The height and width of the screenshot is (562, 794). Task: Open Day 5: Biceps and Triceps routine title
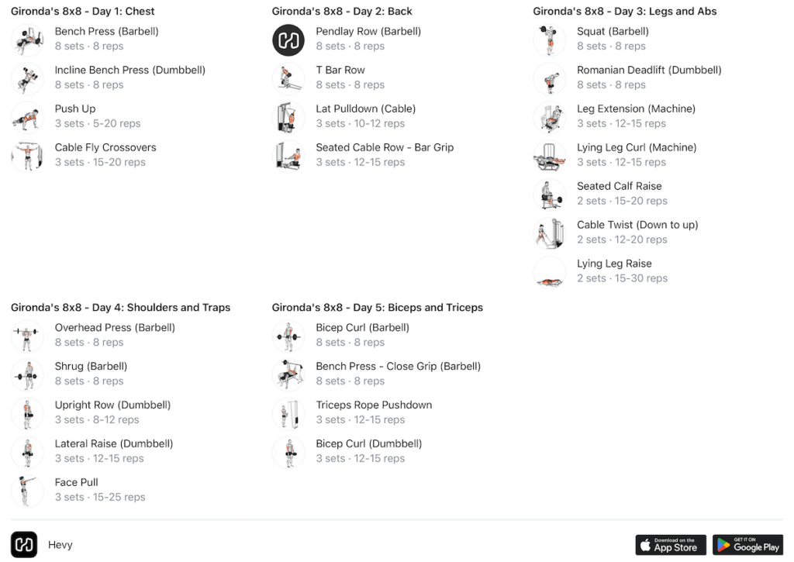pos(378,307)
